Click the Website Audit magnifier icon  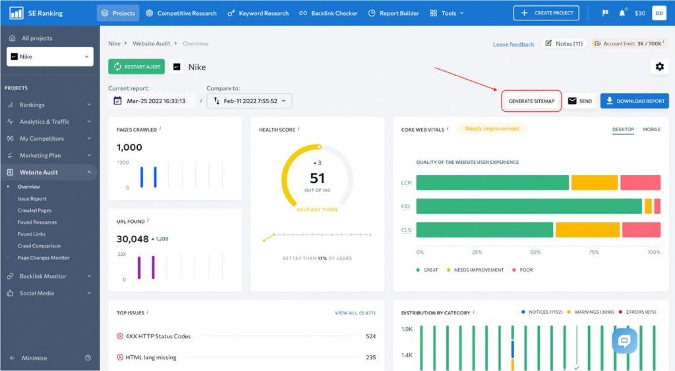click(10, 172)
